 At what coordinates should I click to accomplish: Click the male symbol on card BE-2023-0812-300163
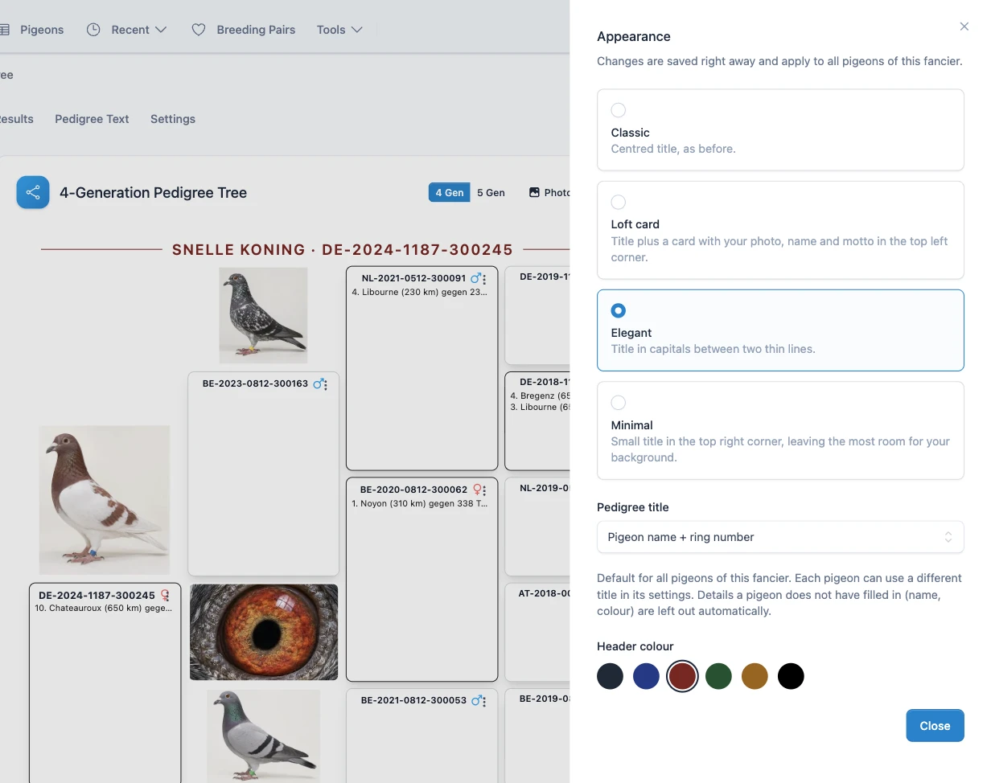point(318,384)
